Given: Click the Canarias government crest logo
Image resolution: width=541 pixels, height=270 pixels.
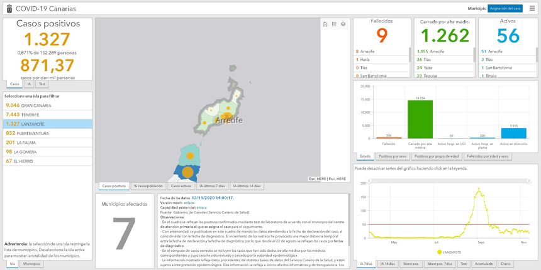Looking at the screenshot, I should (9, 9).
